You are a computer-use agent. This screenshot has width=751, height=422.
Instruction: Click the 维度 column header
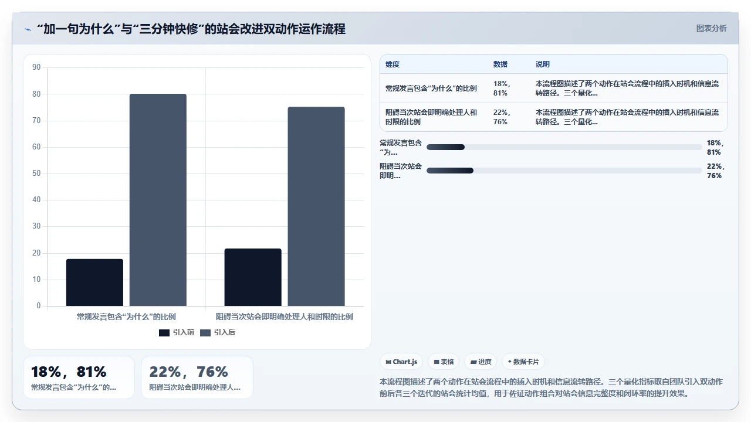(393, 64)
